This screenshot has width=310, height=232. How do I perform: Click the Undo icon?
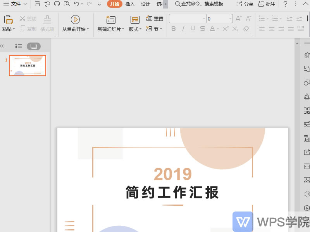(x=76, y=4)
